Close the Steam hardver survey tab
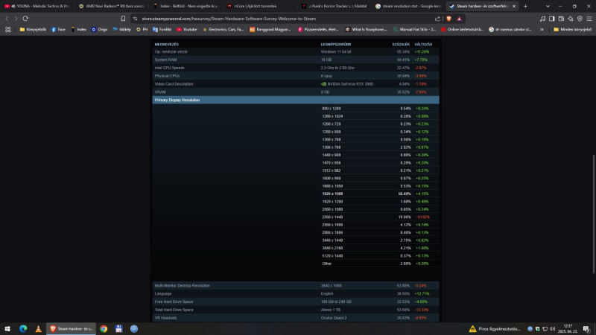The height and width of the screenshot is (335, 596). tap(514, 6)
